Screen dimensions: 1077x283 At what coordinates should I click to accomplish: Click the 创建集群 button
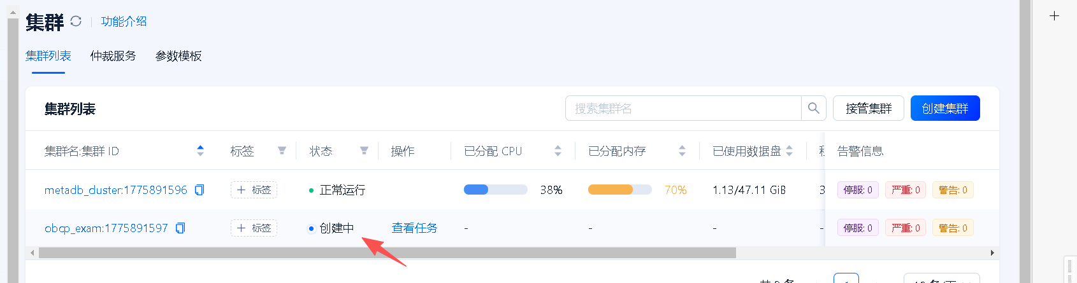(944, 108)
